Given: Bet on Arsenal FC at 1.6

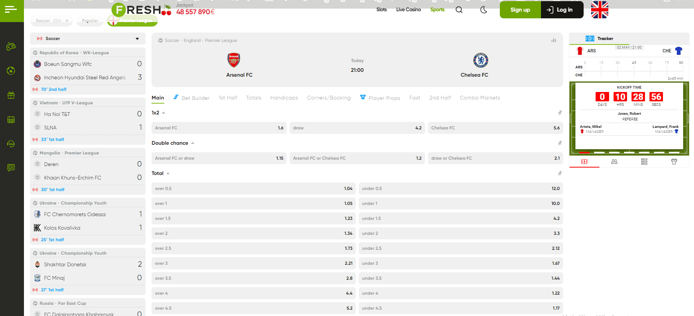Looking at the screenshot, I should point(219,128).
